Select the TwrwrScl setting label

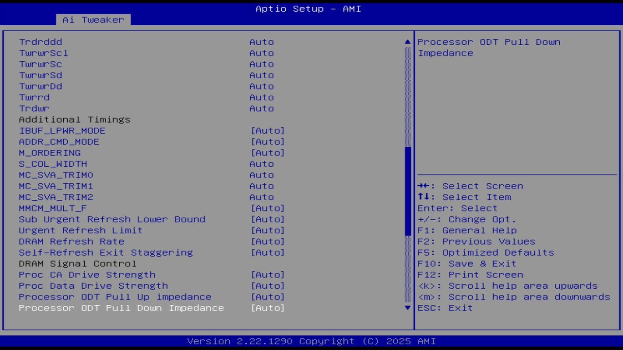pyautogui.click(x=43, y=53)
